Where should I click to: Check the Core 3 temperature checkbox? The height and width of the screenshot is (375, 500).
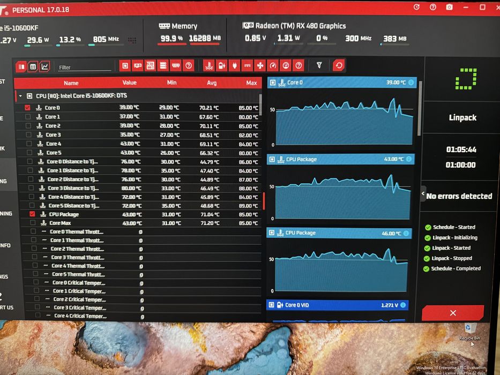coord(29,134)
